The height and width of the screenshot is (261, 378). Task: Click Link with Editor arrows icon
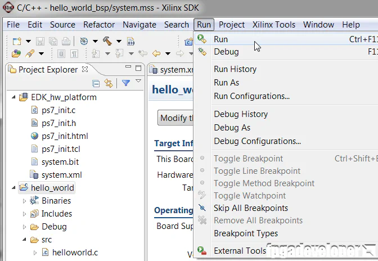[109, 83]
